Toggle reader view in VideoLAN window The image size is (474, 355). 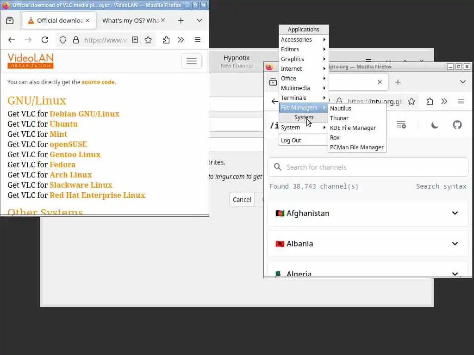(135, 40)
